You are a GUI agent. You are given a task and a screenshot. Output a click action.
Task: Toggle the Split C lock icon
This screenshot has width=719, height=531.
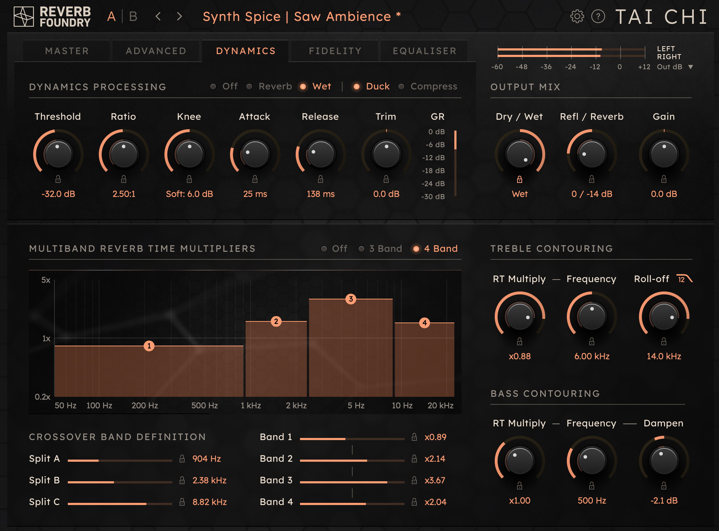click(182, 502)
